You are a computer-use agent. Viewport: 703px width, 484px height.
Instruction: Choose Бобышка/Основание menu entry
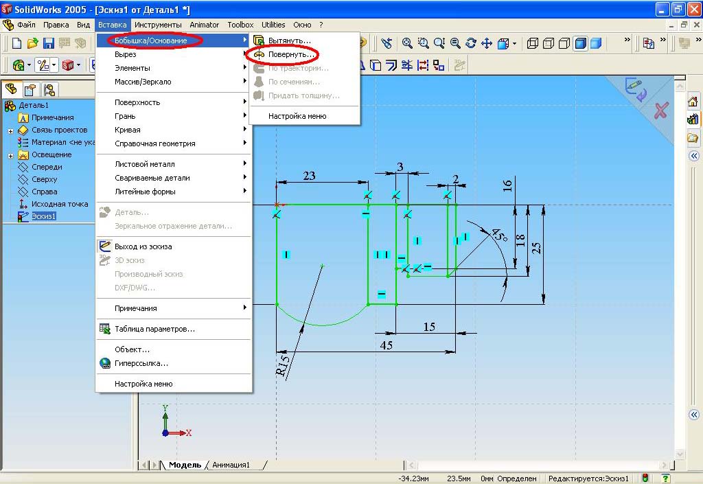click(172, 41)
